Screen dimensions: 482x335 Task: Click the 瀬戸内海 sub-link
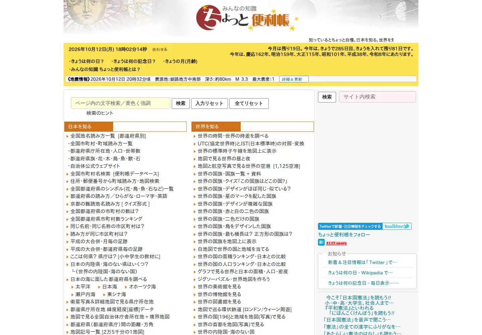coord(85,294)
